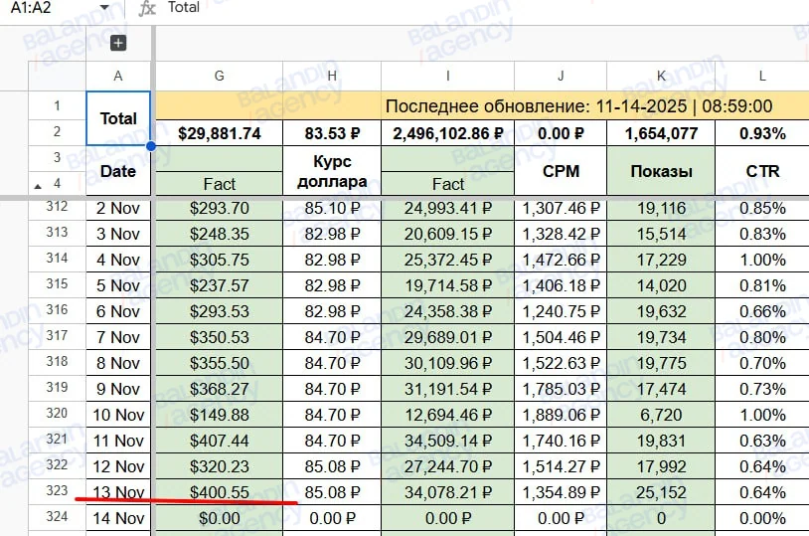Screen dimensions: 809x536
Task: Click the $350.53 cell
Action: 220,337
